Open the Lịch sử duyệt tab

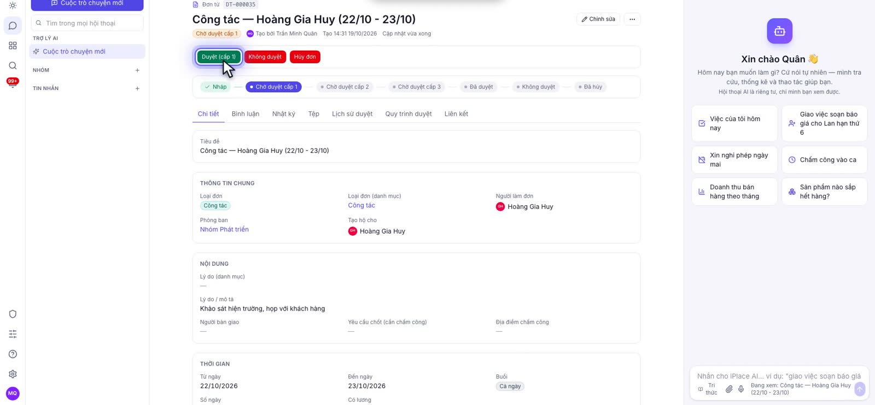(x=352, y=114)
